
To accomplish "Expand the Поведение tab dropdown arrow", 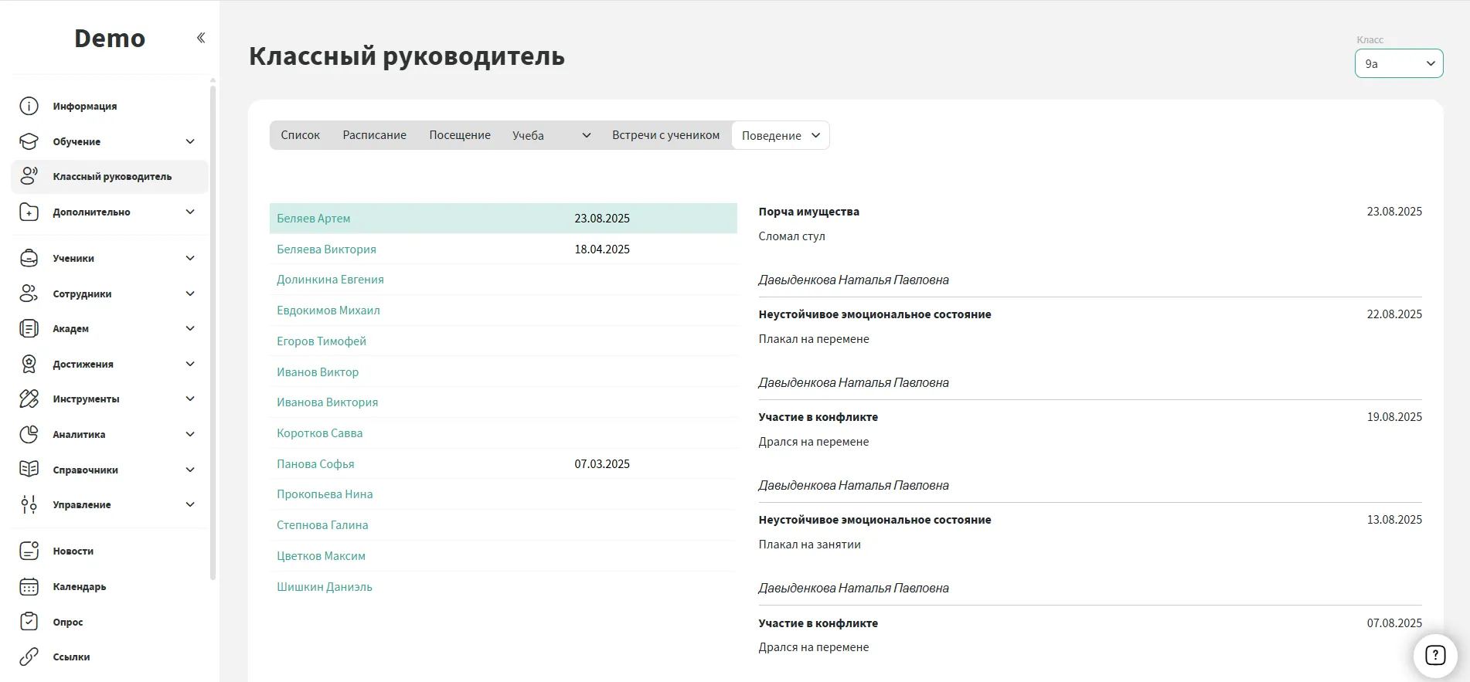I will (x=815, y=135).
